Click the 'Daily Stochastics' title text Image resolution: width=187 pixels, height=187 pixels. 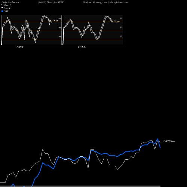pyautogui.click(x=10, y=2)
